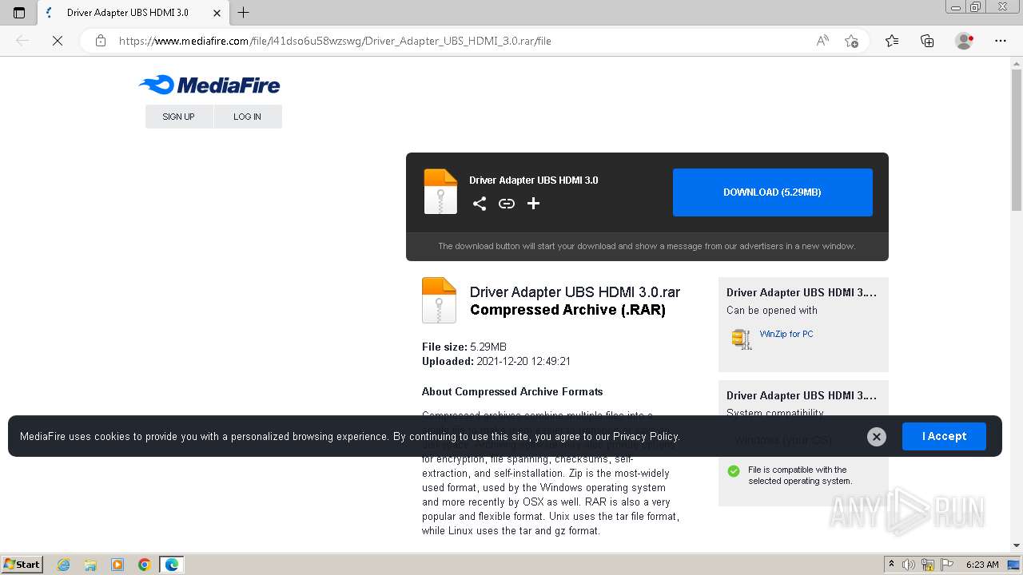The image size is (1023, 575).
Task: Open media player from taskbar
Action: [117, 565]
